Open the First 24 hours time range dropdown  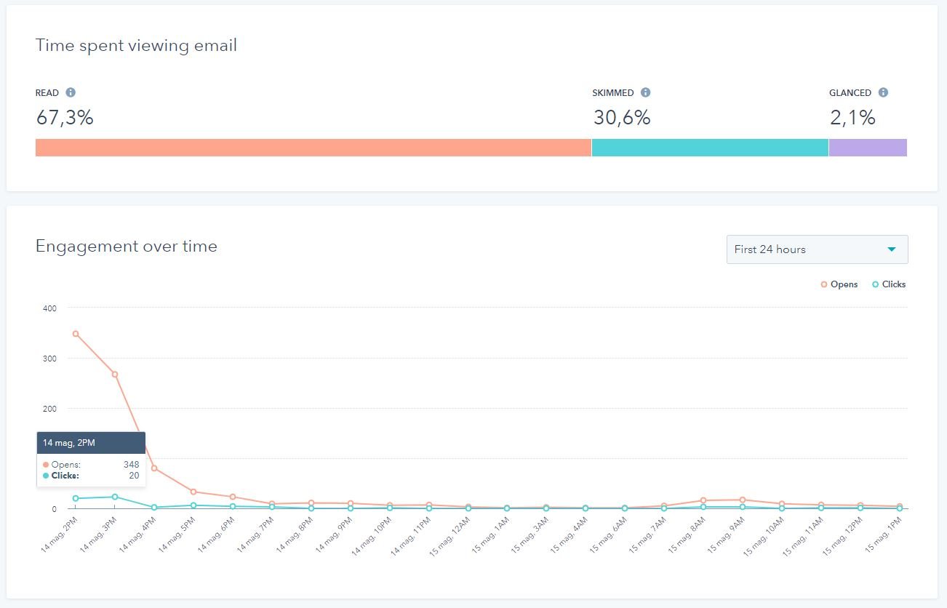point(817,249)
